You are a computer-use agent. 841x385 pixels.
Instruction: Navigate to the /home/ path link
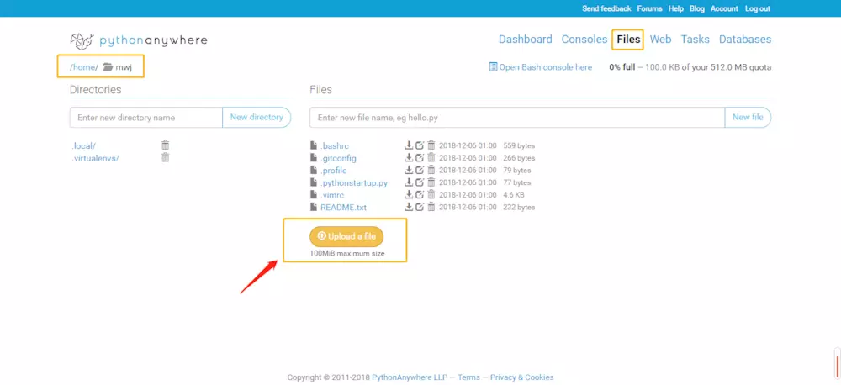tap(84, 67)
